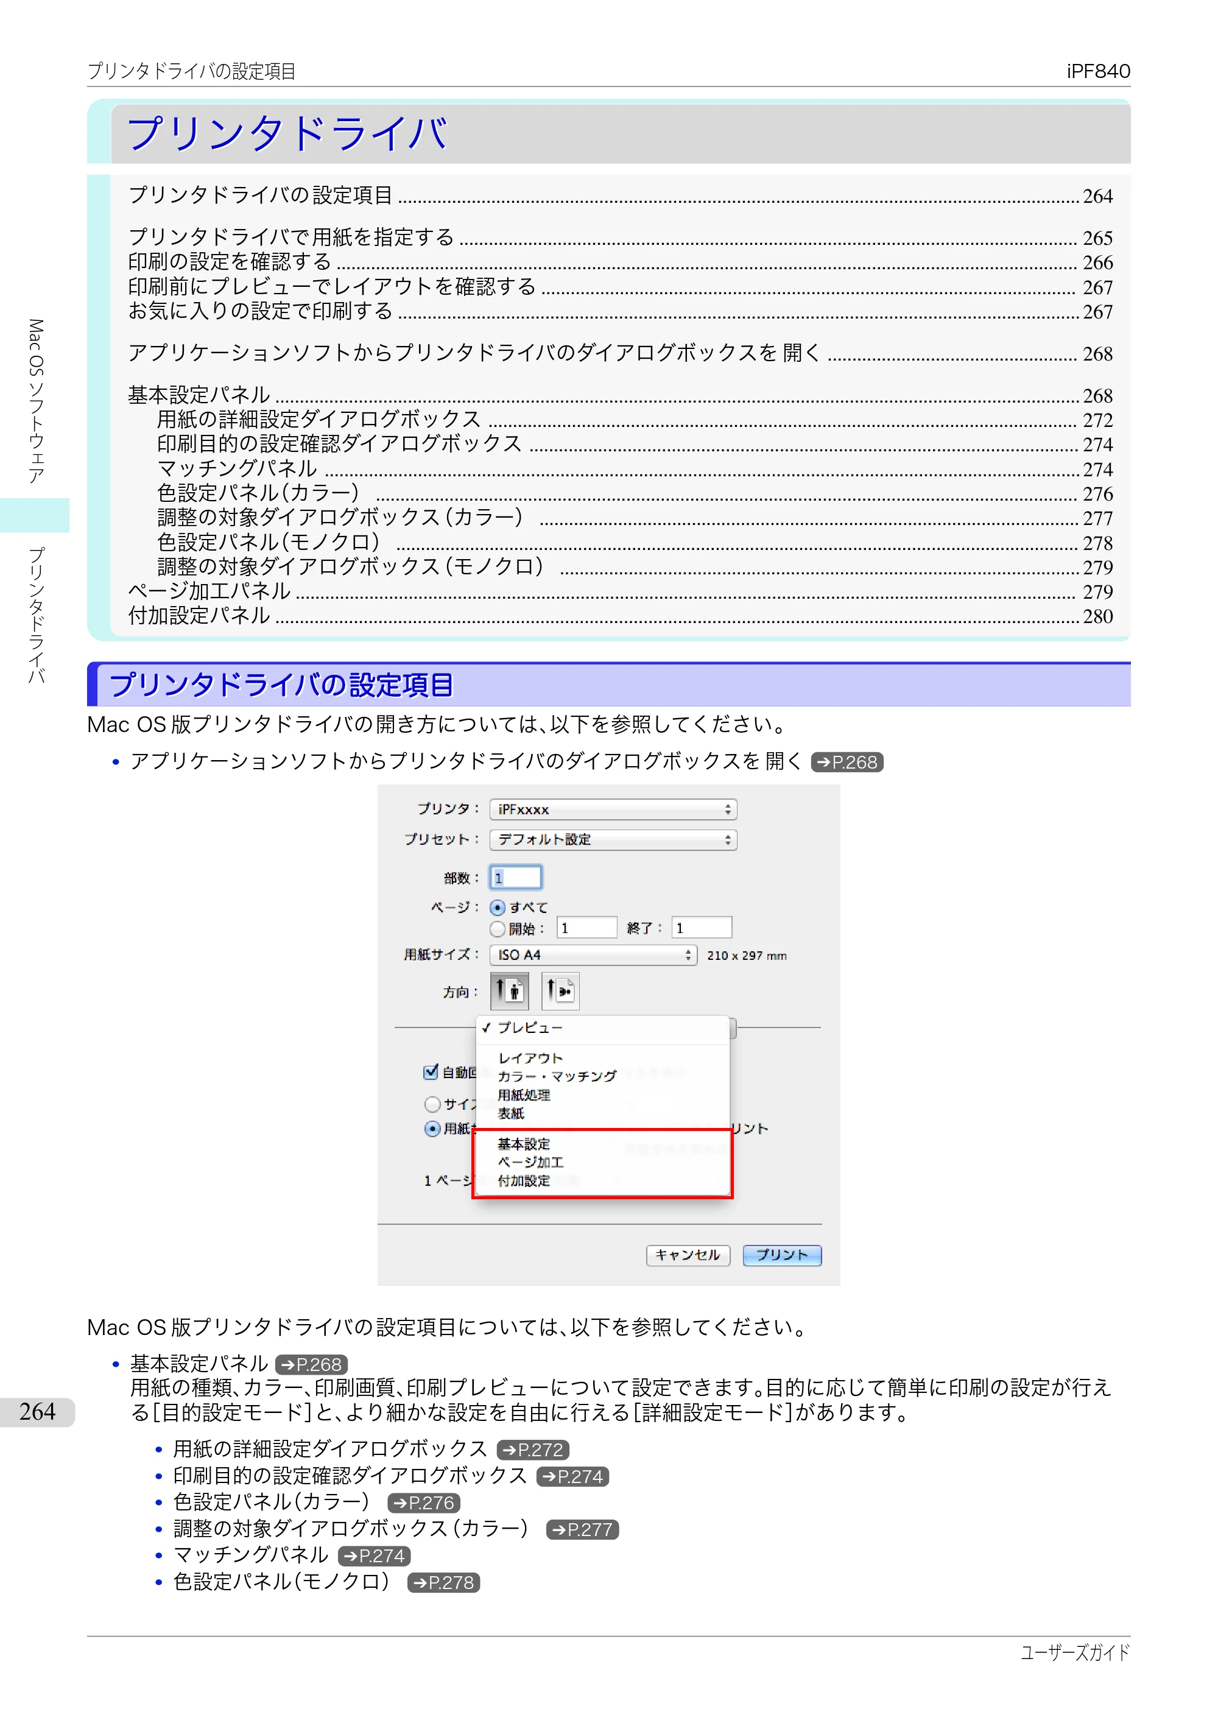Screen dimensions: 1218x1723
Task: Select the すべて pages radio button
Action: tap(497, 907)
